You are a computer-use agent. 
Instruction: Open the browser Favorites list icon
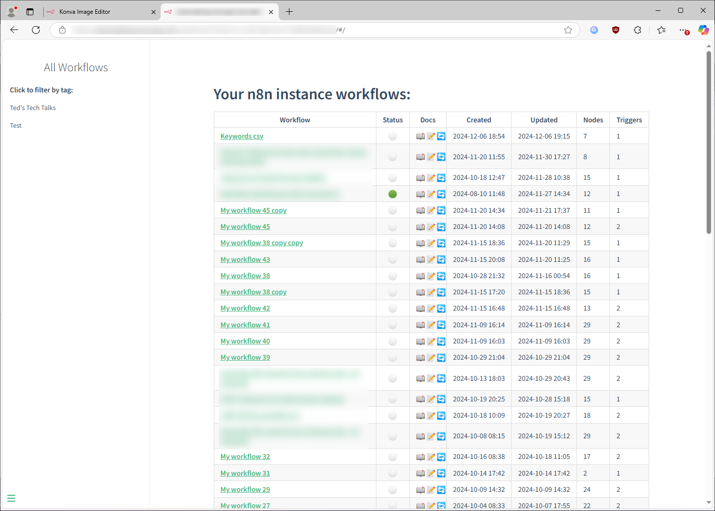661,30
